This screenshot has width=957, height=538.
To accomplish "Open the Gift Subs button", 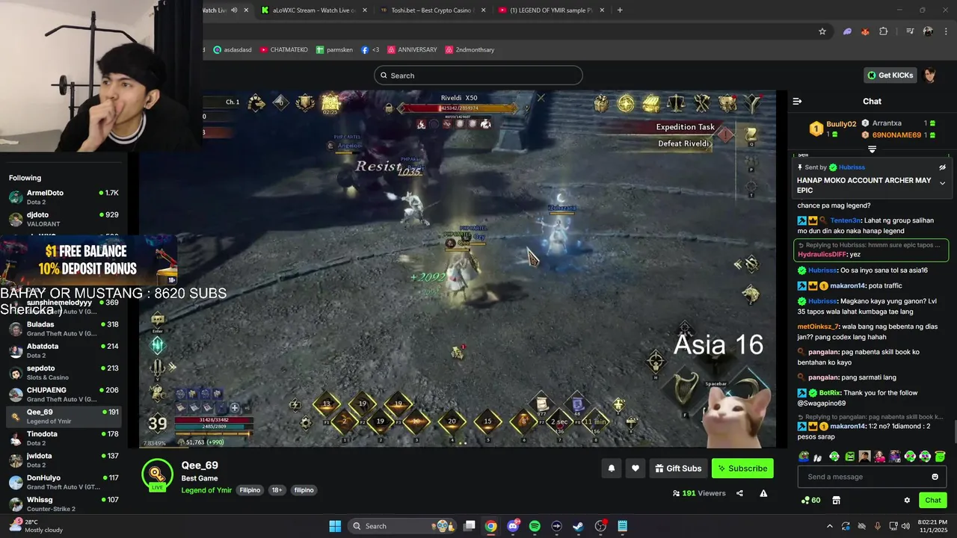I will point(678,469).
